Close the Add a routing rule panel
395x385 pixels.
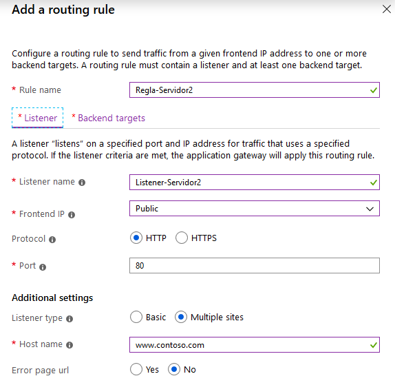click(387, 10)
